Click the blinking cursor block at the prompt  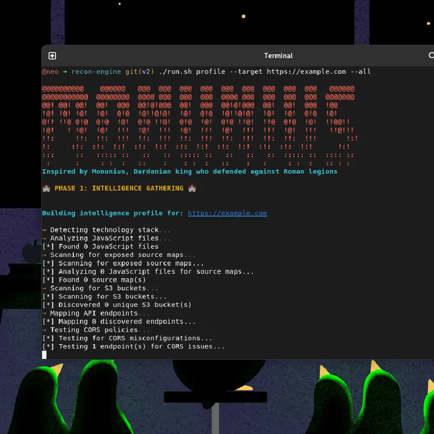[44, 355]
